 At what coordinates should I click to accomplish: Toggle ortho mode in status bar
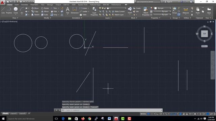158,114
